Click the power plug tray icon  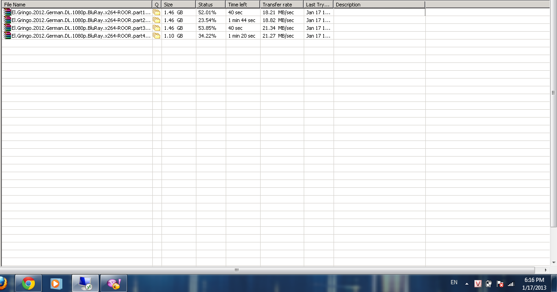(489, 284)
